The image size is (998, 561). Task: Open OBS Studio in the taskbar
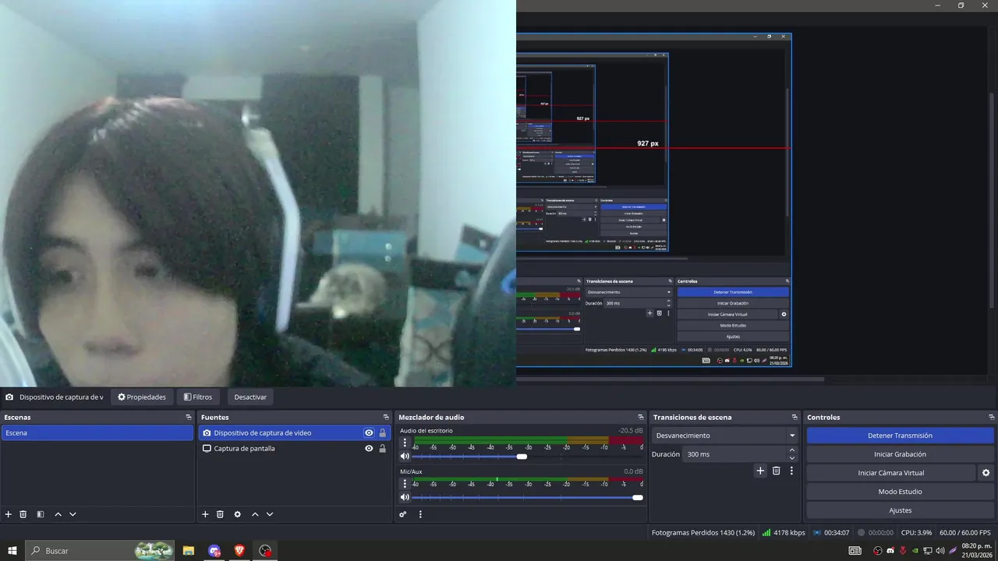[x=266, y=551]
